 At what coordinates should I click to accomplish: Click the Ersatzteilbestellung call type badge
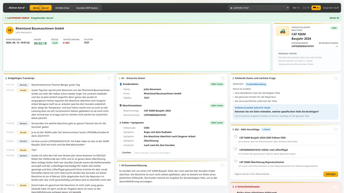(256, 84)
